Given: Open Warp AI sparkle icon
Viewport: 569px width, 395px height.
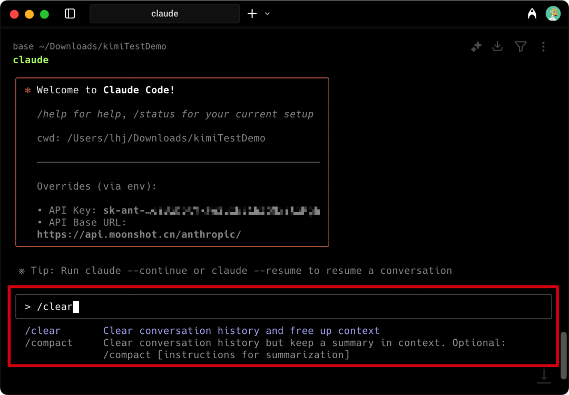Looking at the screenshot, I should tap(476, 46).
